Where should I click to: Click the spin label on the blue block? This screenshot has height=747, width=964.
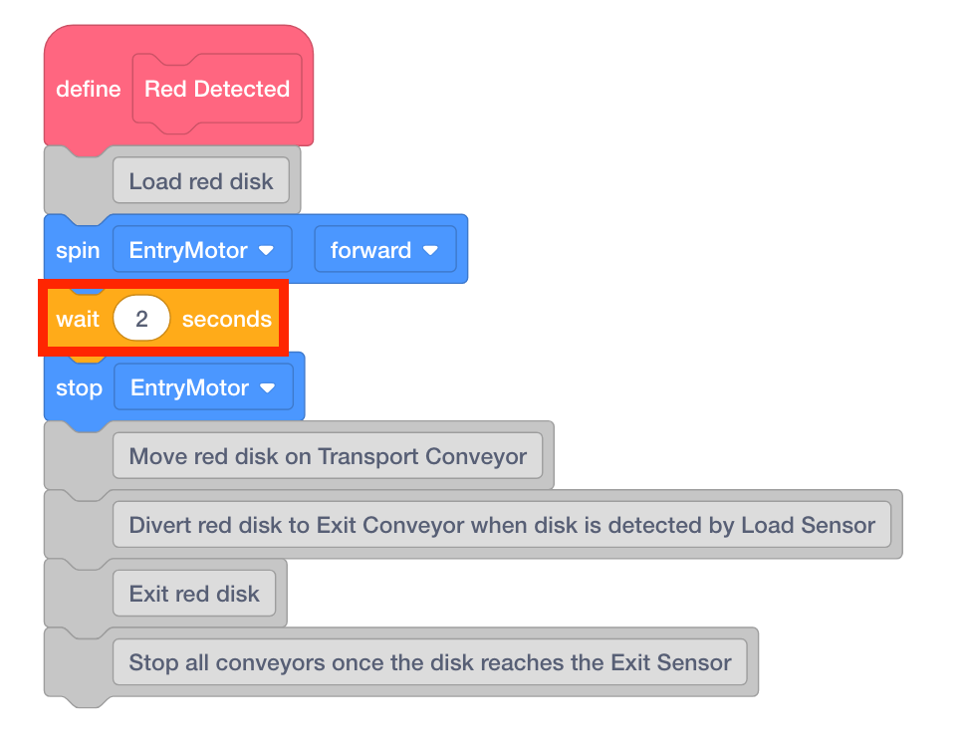tap(78, 250)
